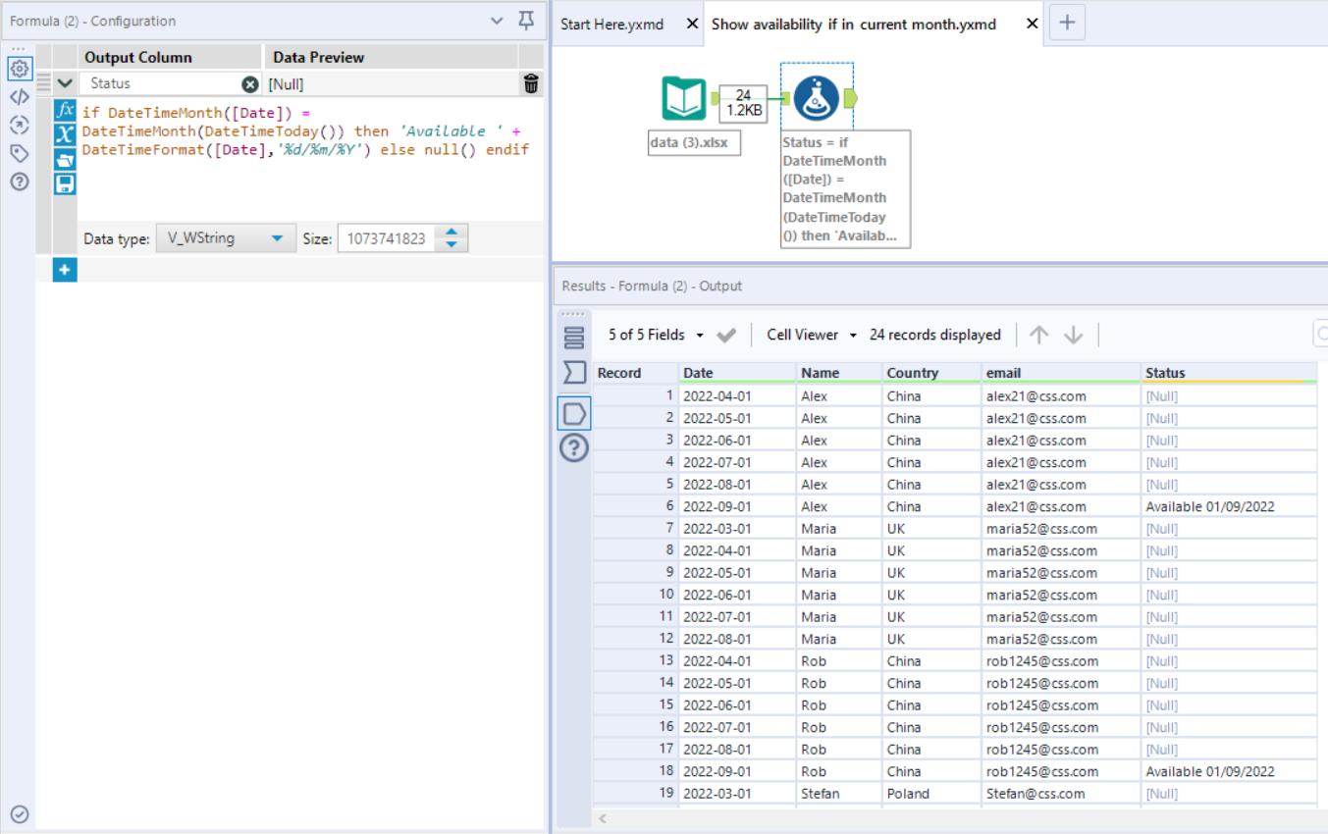The image size is (1328, 834).
Task: Click the alex21@css.com cell in record 1
Action: (1061, 396)
